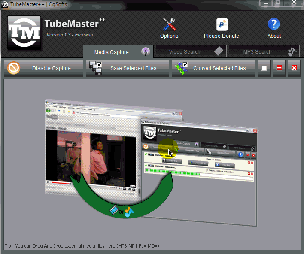Minimize the TubeMaster++ window
This screenshot has width=304, height=254.
[x=266, y=3]
